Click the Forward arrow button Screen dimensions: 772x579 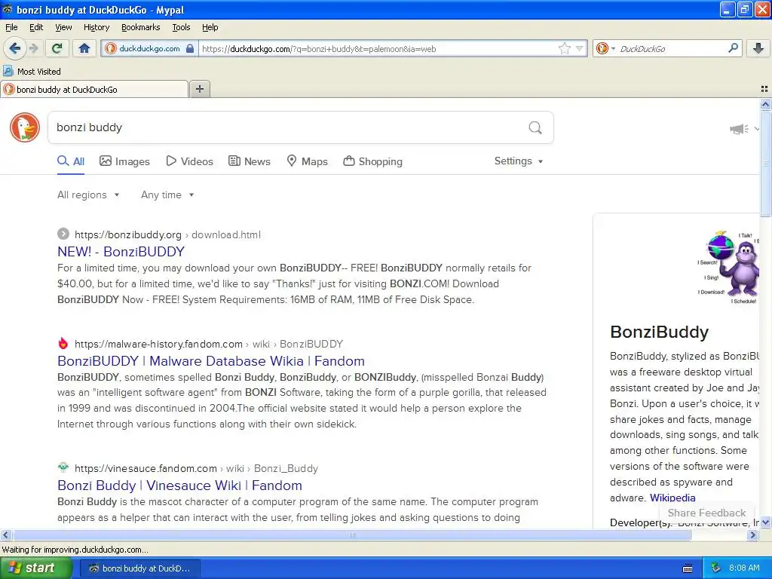point(33,48)
